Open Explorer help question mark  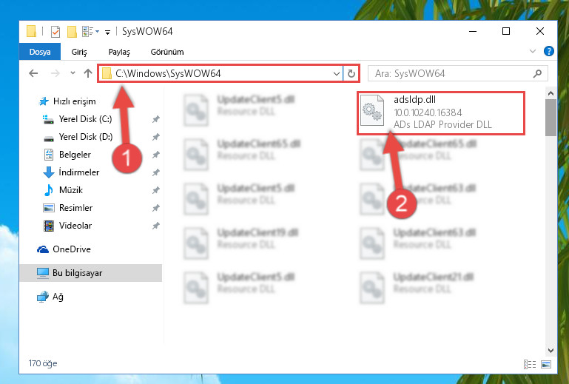coord(549,51)
